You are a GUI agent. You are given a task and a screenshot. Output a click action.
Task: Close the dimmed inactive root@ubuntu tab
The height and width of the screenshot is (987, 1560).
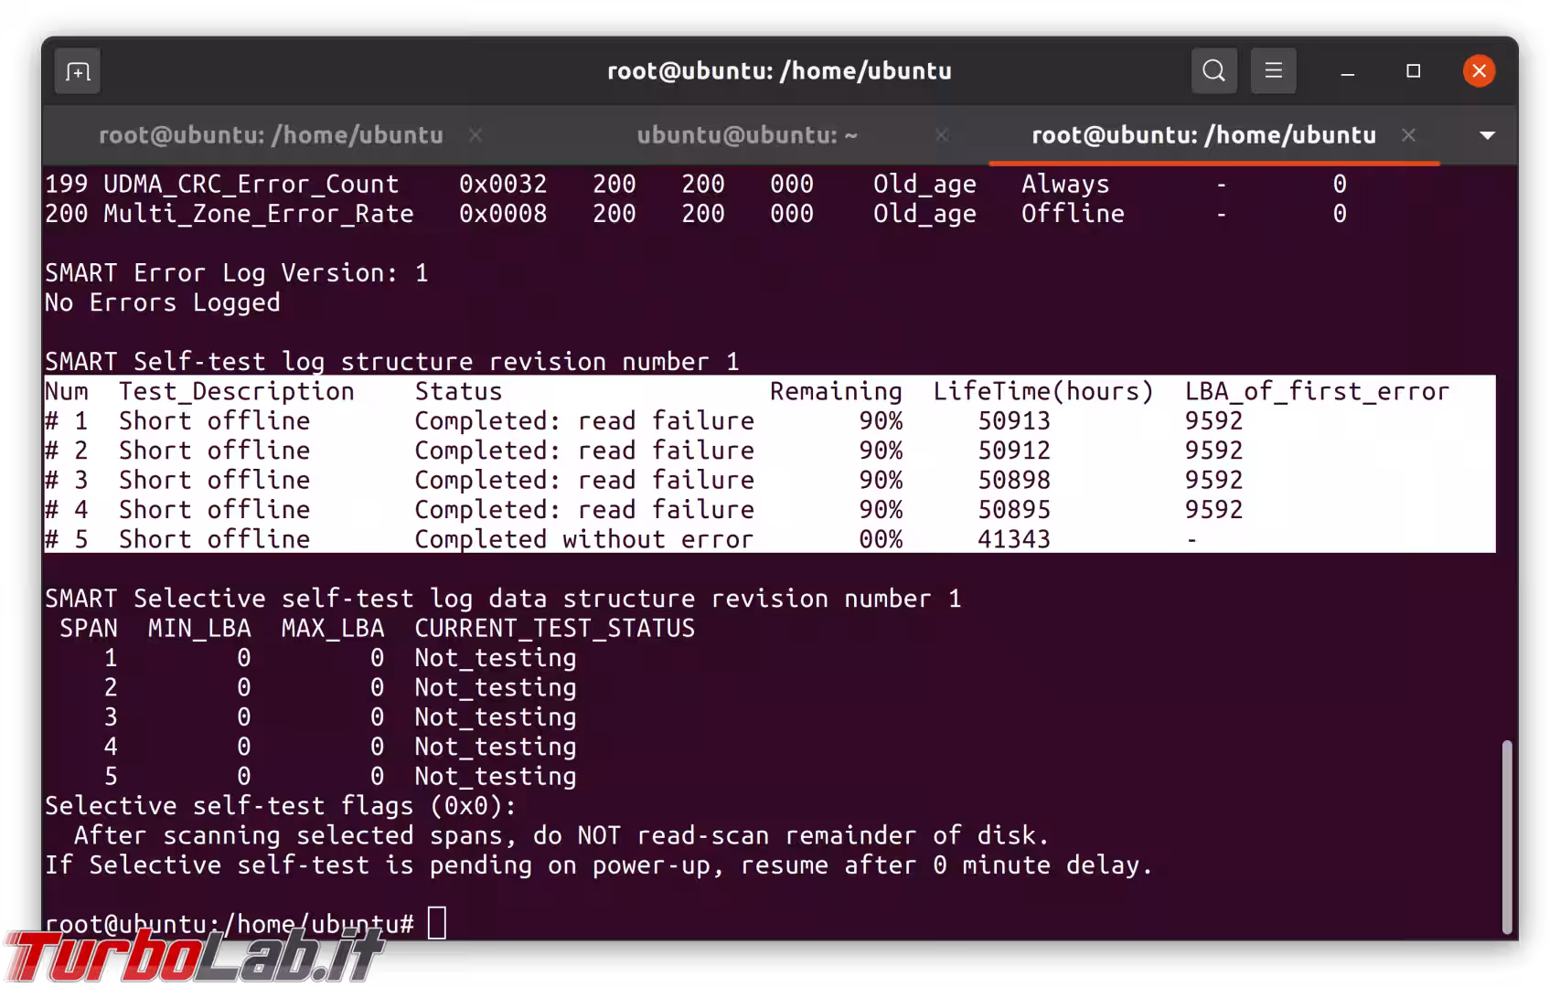point(475,135)
